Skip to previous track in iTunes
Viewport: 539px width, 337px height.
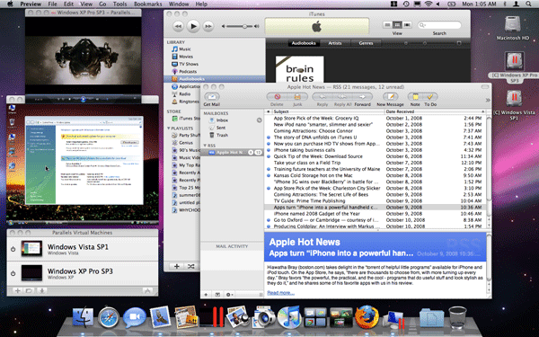pos(178,26)
